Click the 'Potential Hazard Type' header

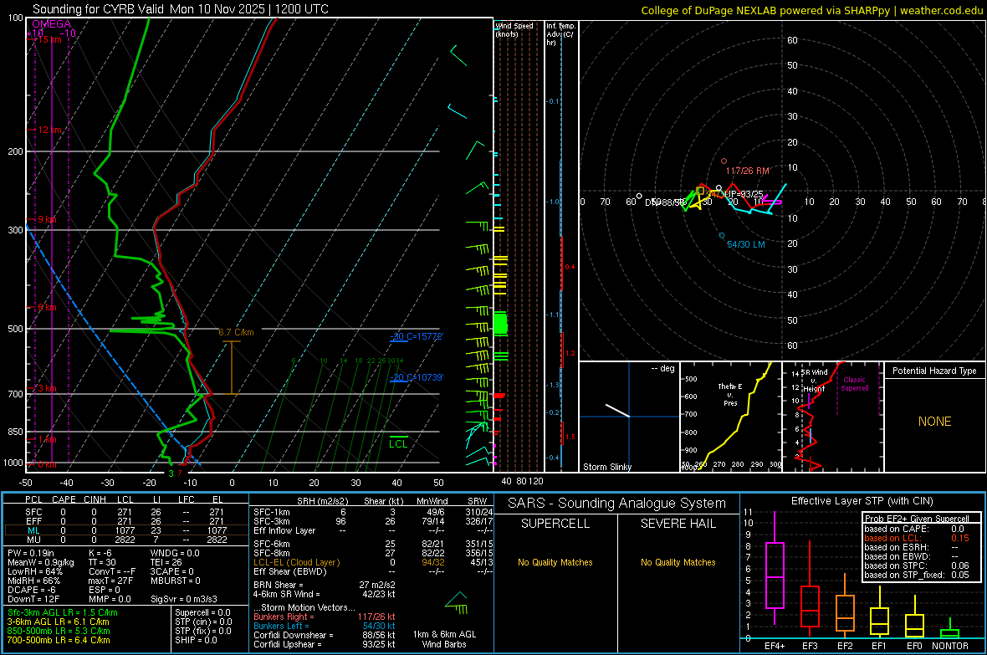click(x=934, y=371)
